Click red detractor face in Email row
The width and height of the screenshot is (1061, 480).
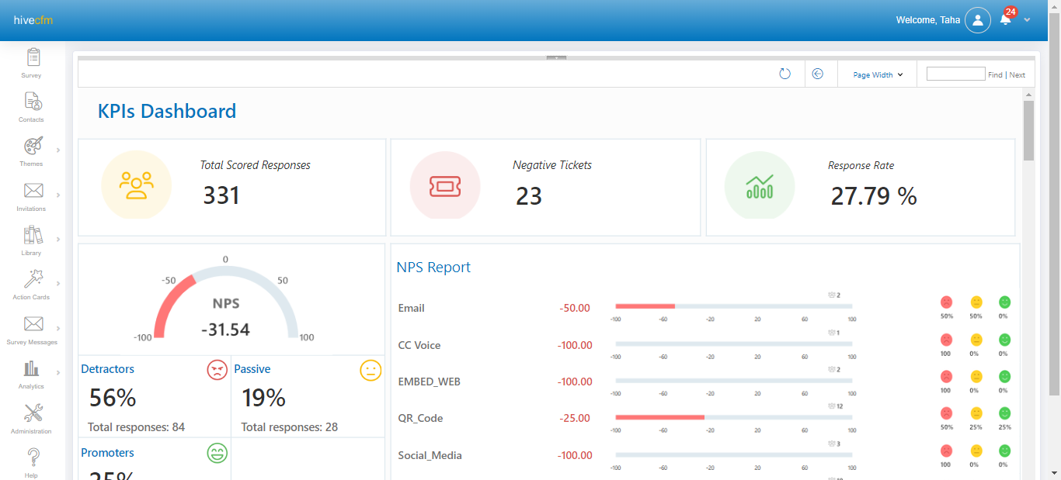click(x=947, y=302)
